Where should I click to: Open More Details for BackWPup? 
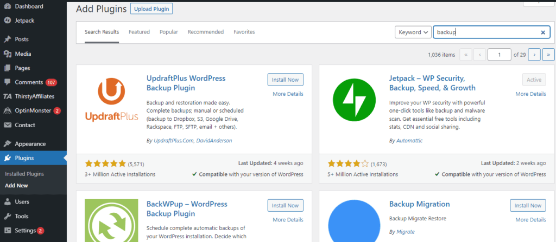point(288,220)
